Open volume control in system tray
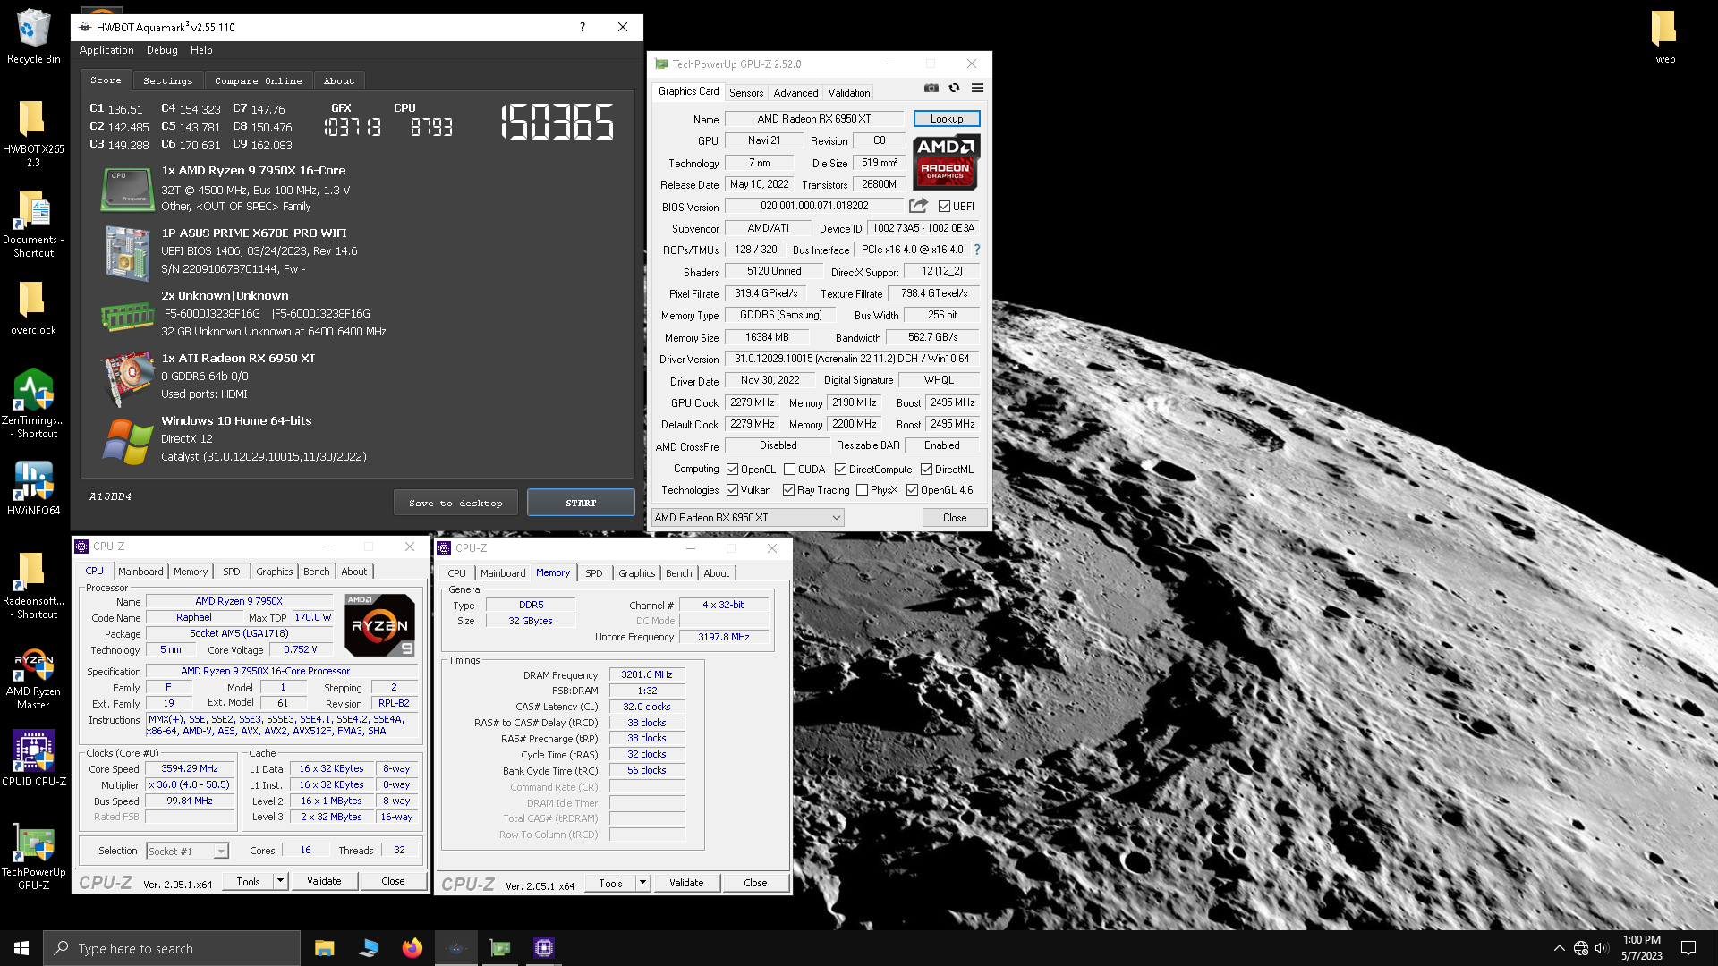The height and width of the screenshot is (966, 1718). click(x=1602, y=948)
